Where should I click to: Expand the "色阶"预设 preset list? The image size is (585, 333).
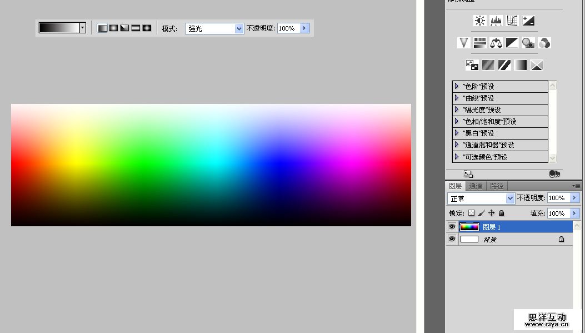tap(457, 86)
